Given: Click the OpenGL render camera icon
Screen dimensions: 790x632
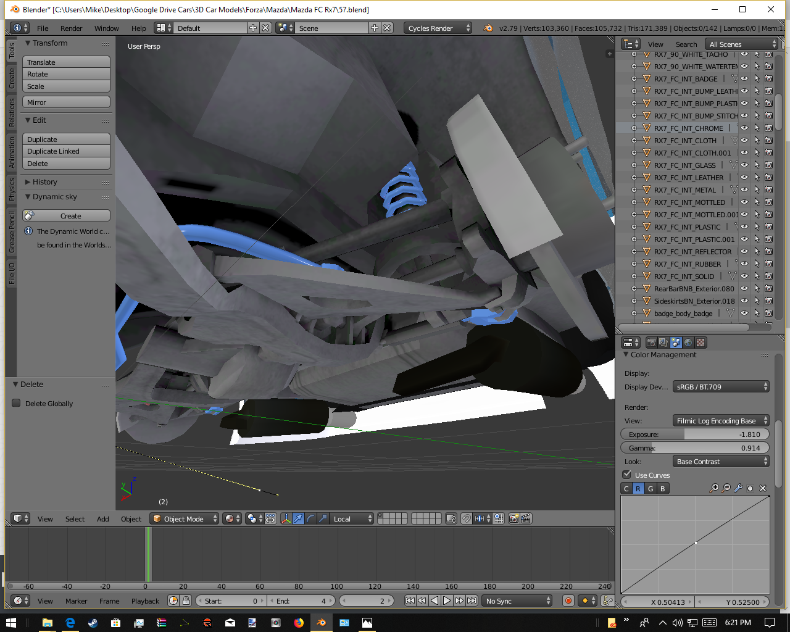Looking at the screenshot, I should [x=513, y=519].
